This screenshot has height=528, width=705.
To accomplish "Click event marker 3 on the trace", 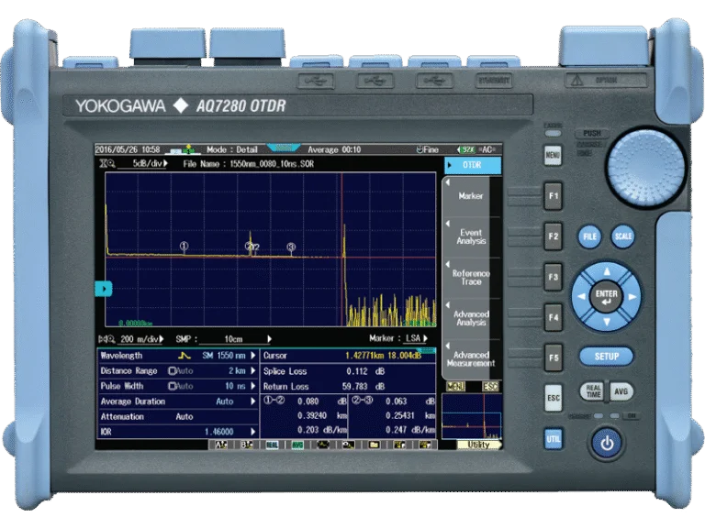I will tap(291, 247).
